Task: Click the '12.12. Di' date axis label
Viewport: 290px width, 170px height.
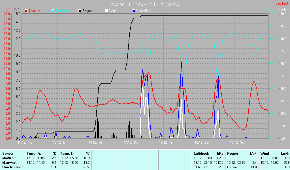Action: (59, 143)
